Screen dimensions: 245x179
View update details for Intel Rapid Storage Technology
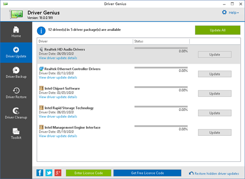click(x=58, y=116)
